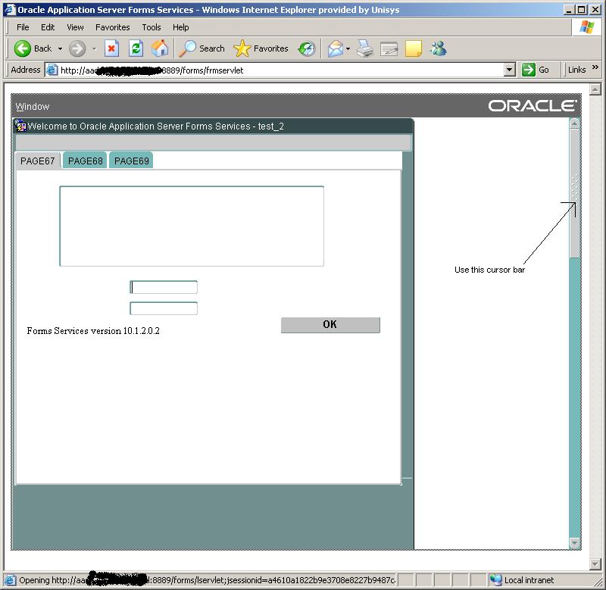Screen dimensions: 606x590
Task: Open the Tools menu
Action: (x=151, y=27)
